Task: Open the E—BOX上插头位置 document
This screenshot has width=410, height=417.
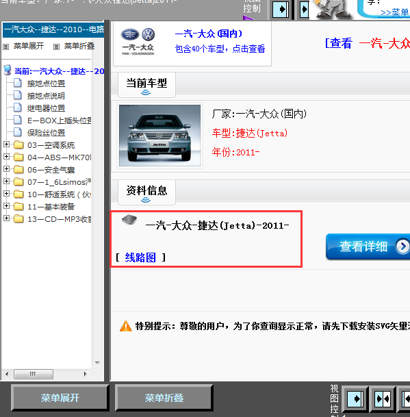Action: 60,121
